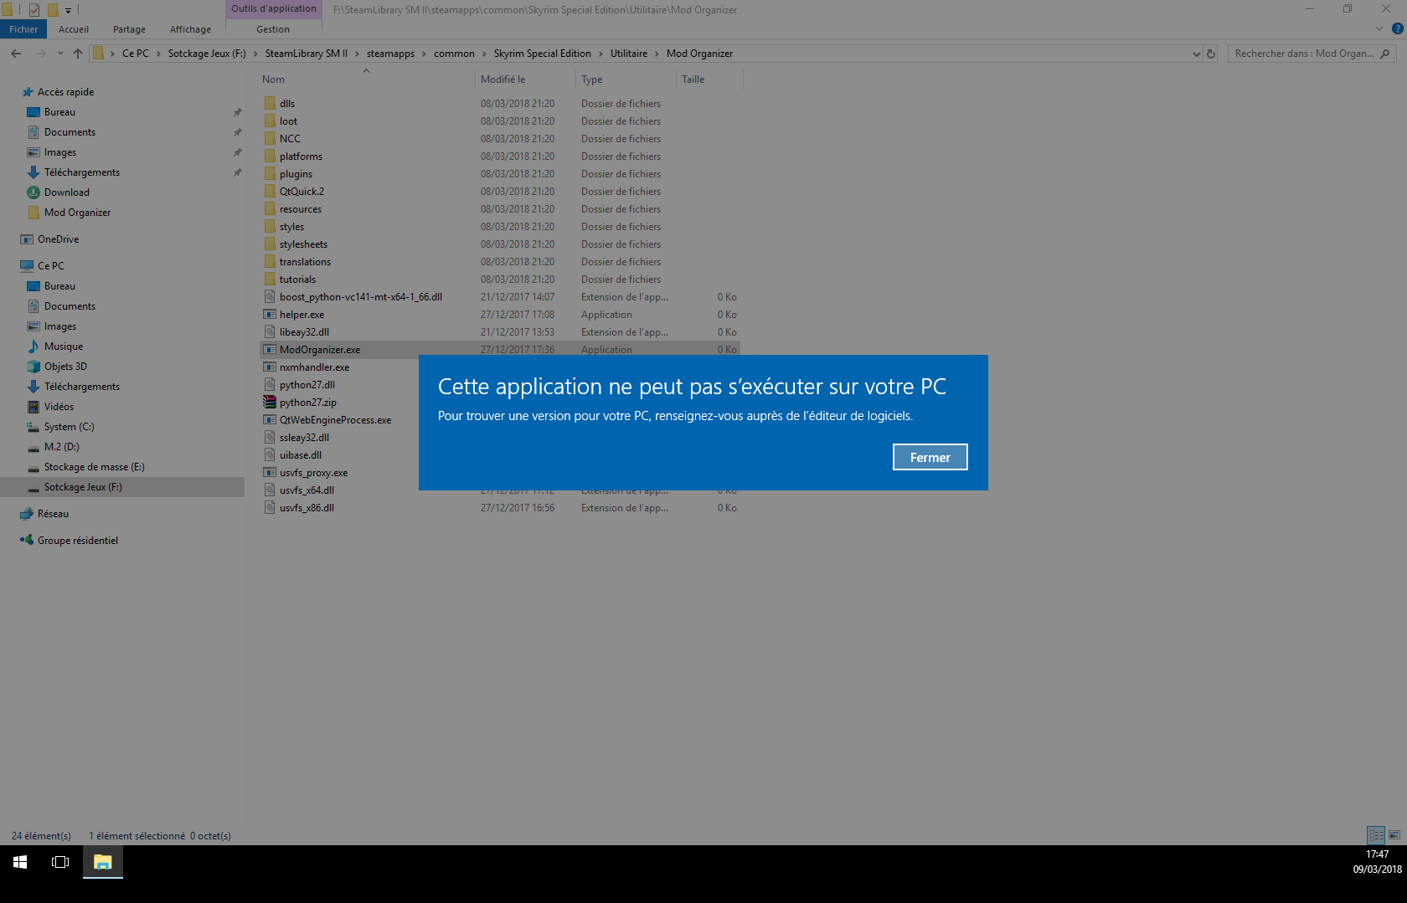
Task: Switch to the Affichage ribbon tab
Action: [190, 29]
